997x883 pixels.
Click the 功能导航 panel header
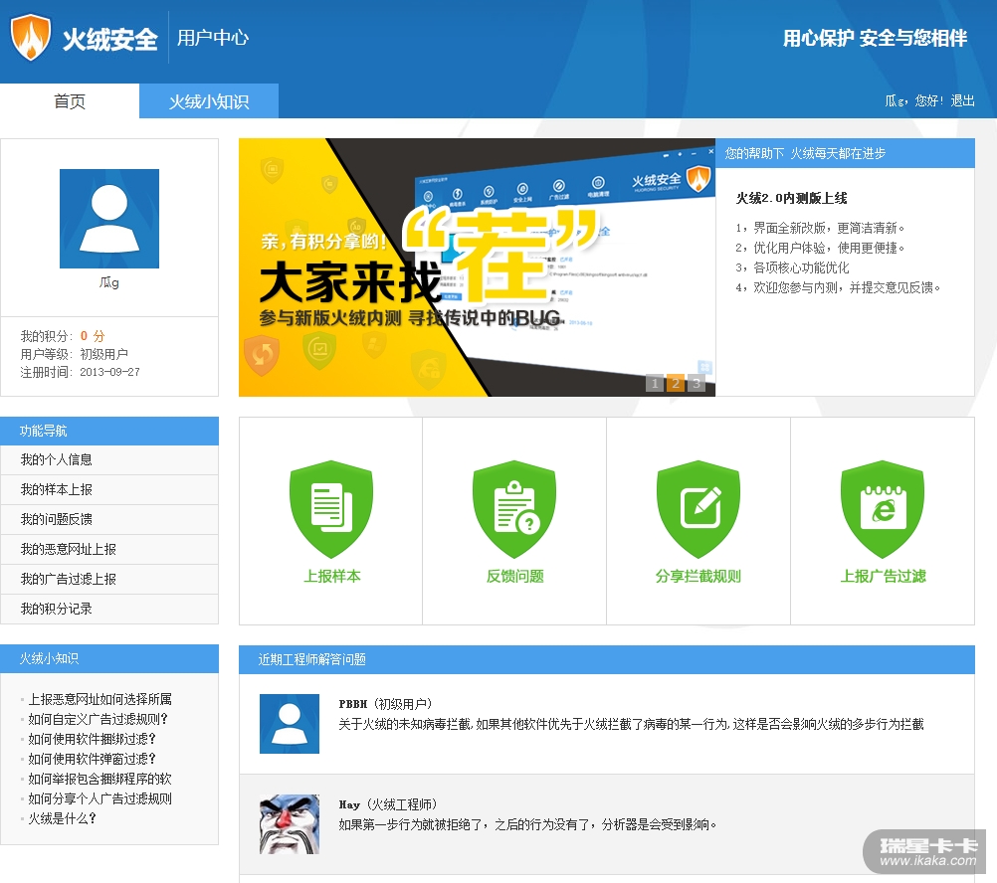[x=109, y=431]
